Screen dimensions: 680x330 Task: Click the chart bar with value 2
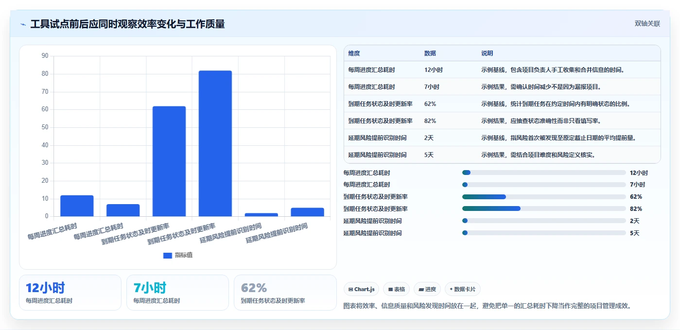[x=262, y=214]
